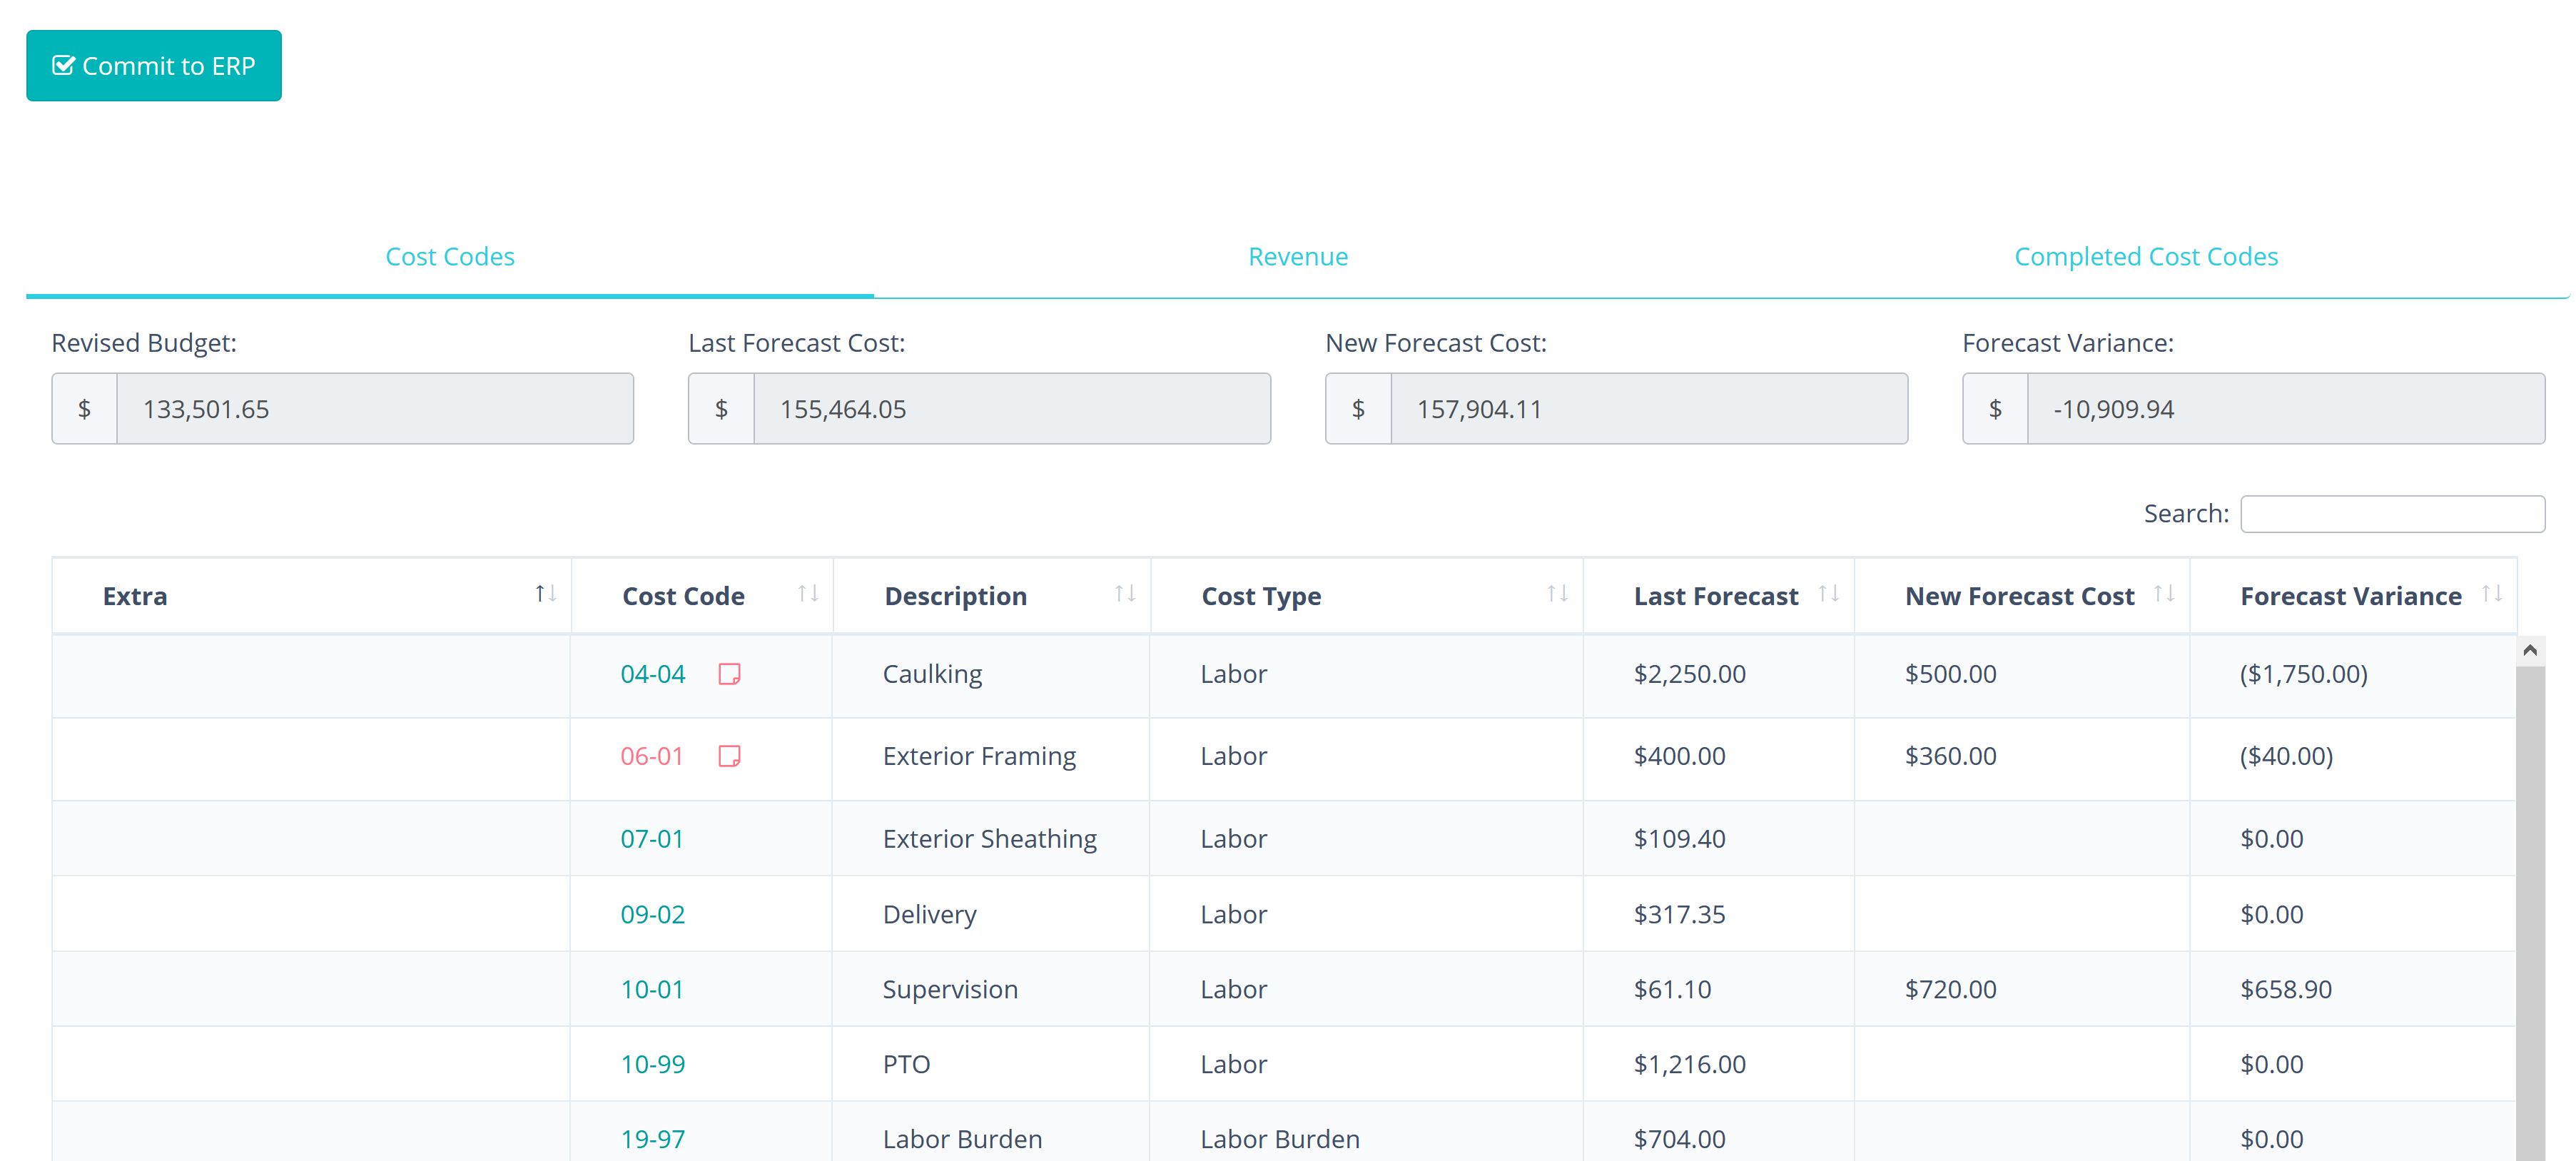Select the Caulking description cell
This screenshot has width=2576, height=1161.
991,674
